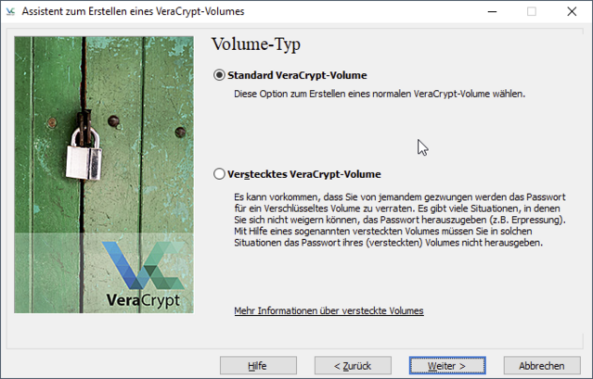Cancel the wizard with Abbrechen
The height and width of the screenshot is (379, 593).
pyautogui.click(x=542, y=365)
